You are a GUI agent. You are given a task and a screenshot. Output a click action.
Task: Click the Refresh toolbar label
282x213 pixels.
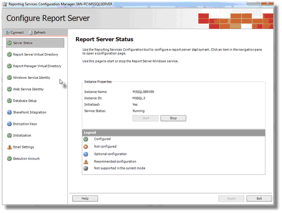click(x=40, y=32)
